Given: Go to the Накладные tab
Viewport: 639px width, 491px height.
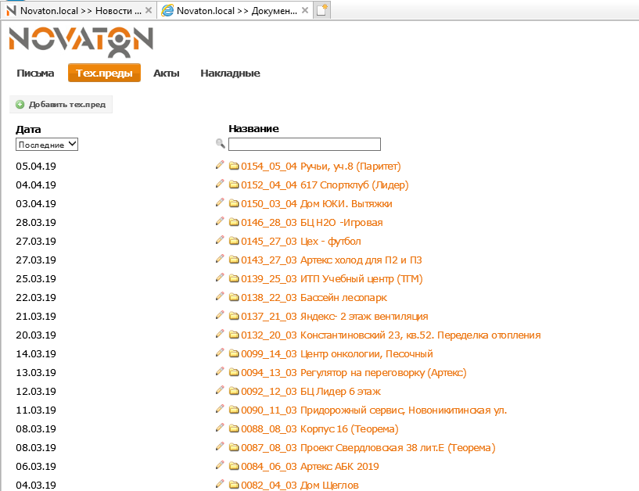Looking at the screenshot, I should [230, 73].
